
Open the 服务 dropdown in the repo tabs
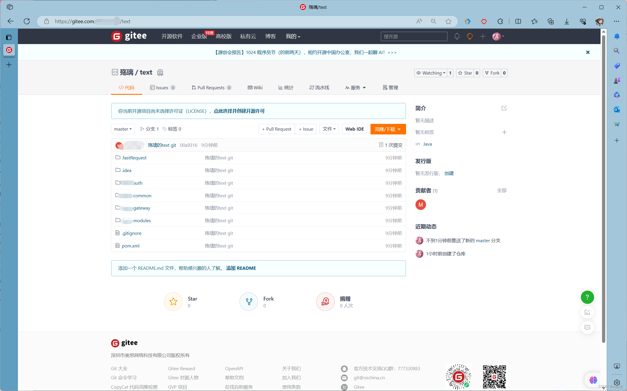(x=355, y=87)
